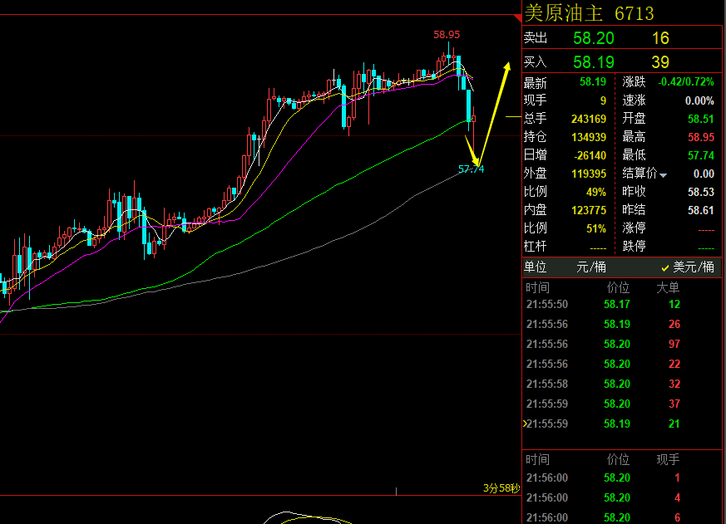
Task: Click the 最新 value 58.19
Action: [593, 82]
